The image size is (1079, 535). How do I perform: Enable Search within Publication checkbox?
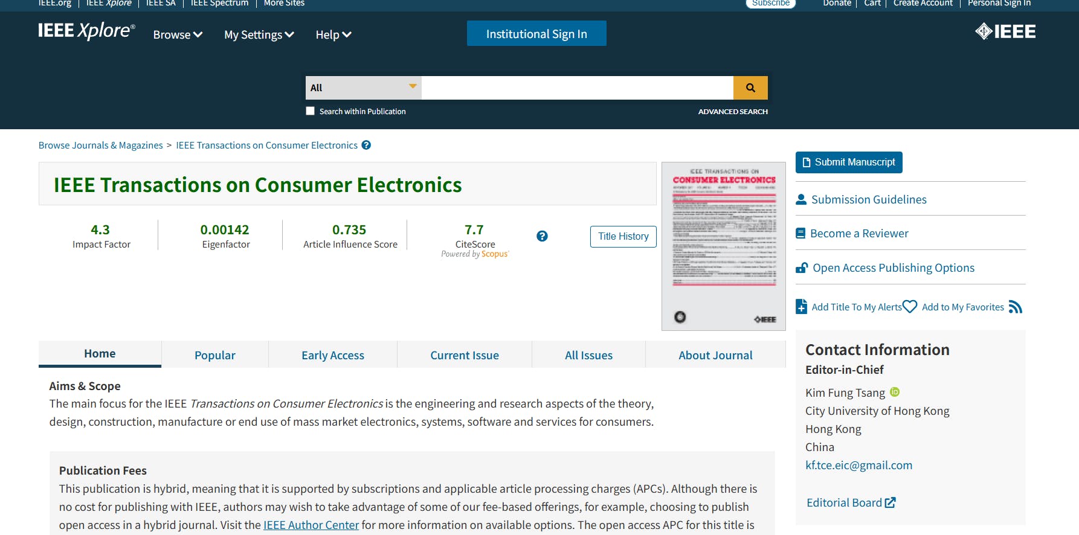[311, 111]
